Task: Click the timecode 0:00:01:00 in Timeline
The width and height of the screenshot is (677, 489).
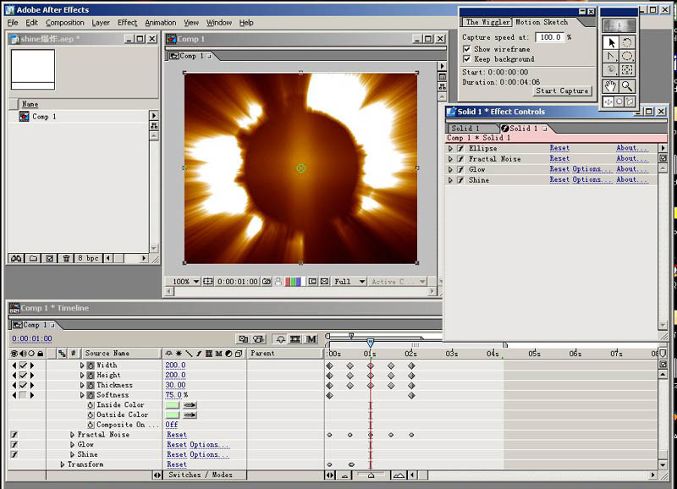Action: tap(32, 338)
